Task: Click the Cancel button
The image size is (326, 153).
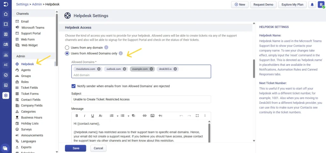Action: 98,148
